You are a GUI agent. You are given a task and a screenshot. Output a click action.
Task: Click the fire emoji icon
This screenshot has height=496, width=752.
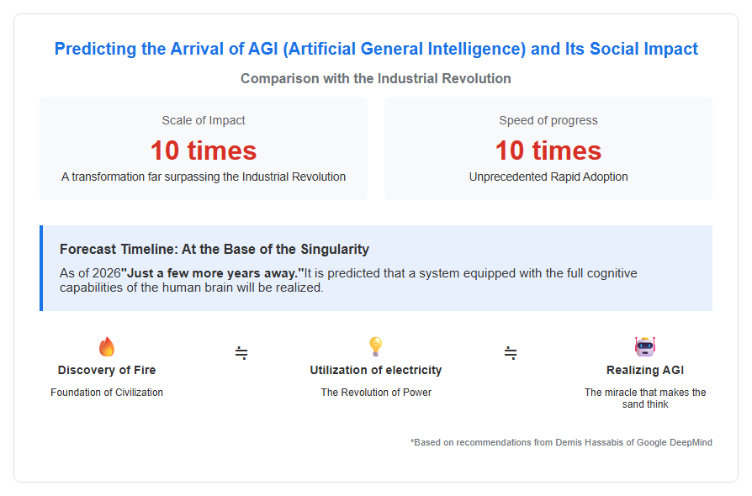click(x=107, y=346)
